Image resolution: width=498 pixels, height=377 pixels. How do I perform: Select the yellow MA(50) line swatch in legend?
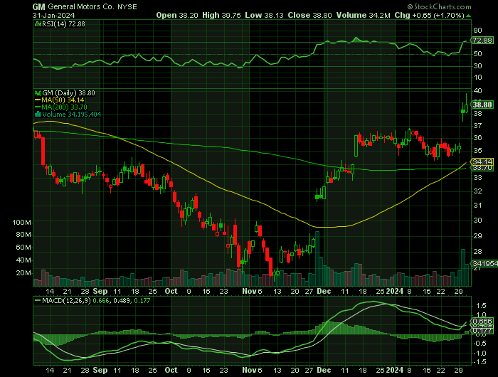coord(38,100)
